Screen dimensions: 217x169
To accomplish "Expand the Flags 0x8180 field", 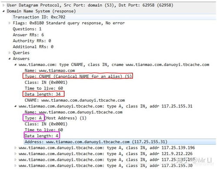I will click(x=10, y=23).
